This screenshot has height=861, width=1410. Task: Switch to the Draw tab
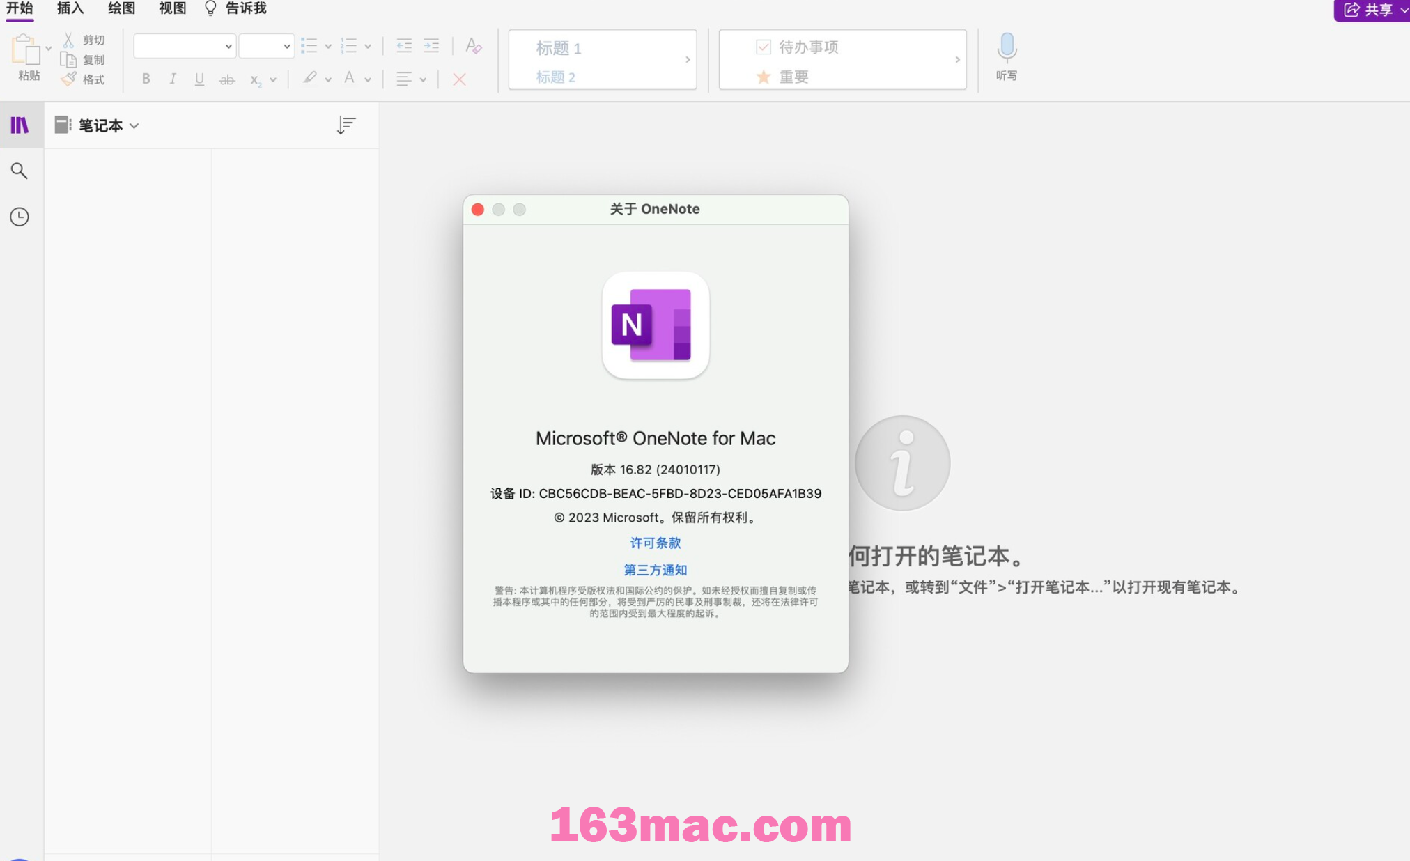tap(121, 8)
